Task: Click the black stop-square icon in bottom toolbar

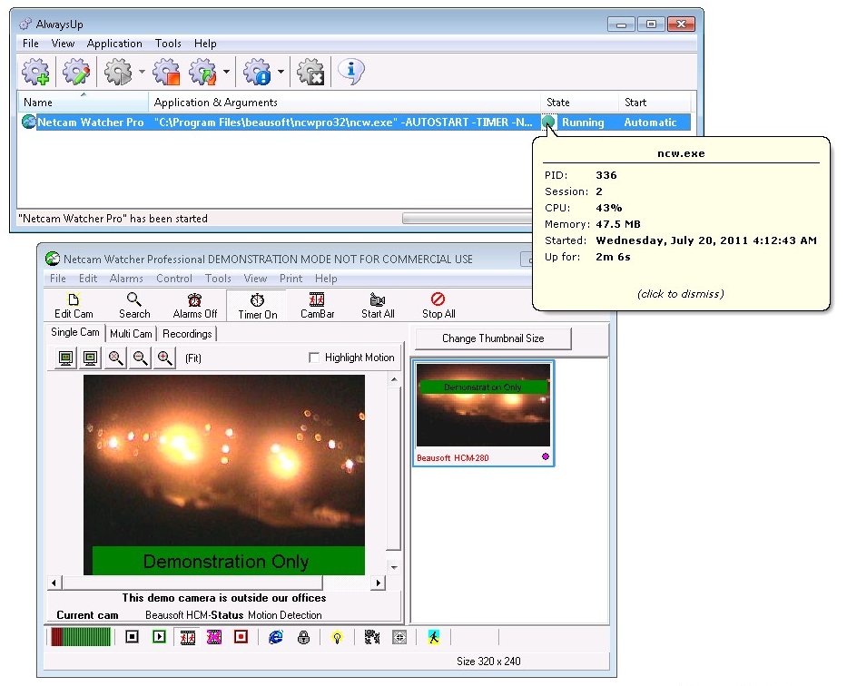Action: tap(132, 637)
